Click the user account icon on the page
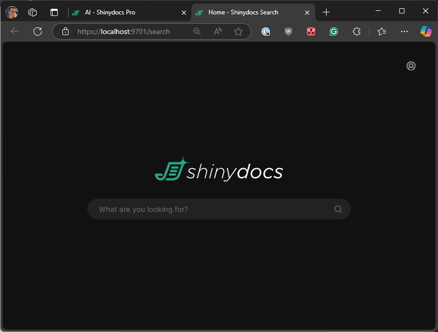This screenshot has height=332, width=438. 411,66
